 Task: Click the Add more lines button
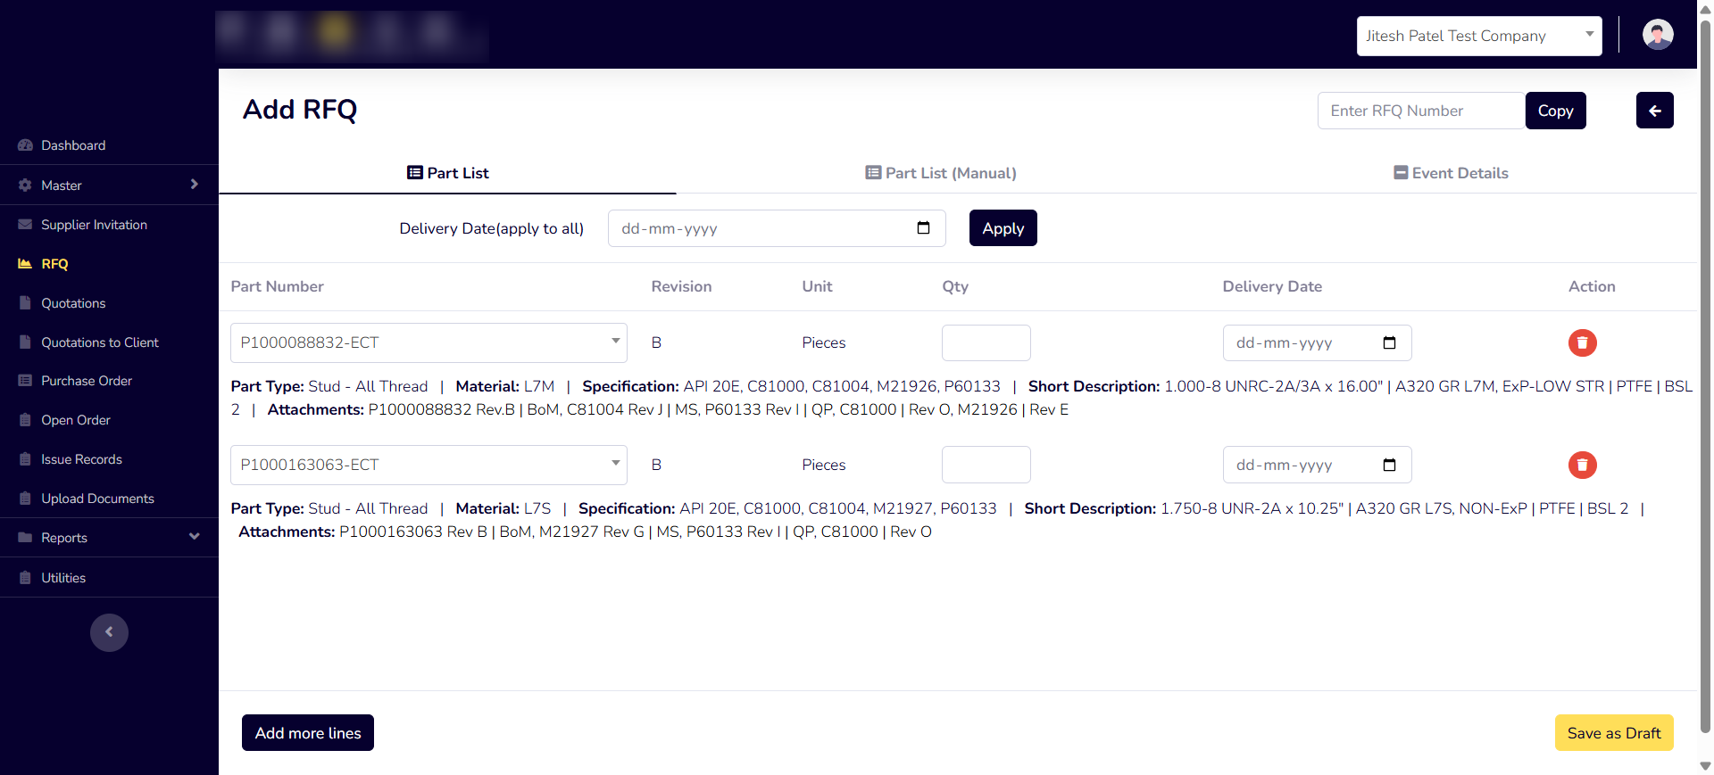(x=308, y=733)
